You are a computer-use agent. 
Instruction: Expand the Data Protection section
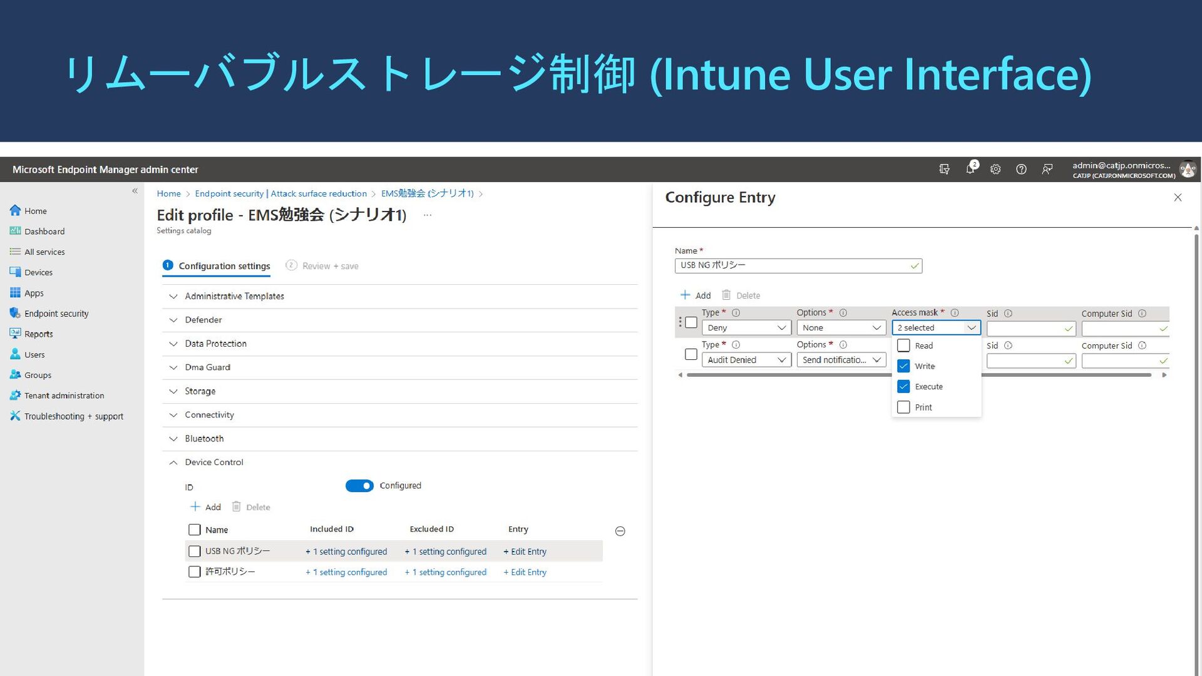coord(399,344)
